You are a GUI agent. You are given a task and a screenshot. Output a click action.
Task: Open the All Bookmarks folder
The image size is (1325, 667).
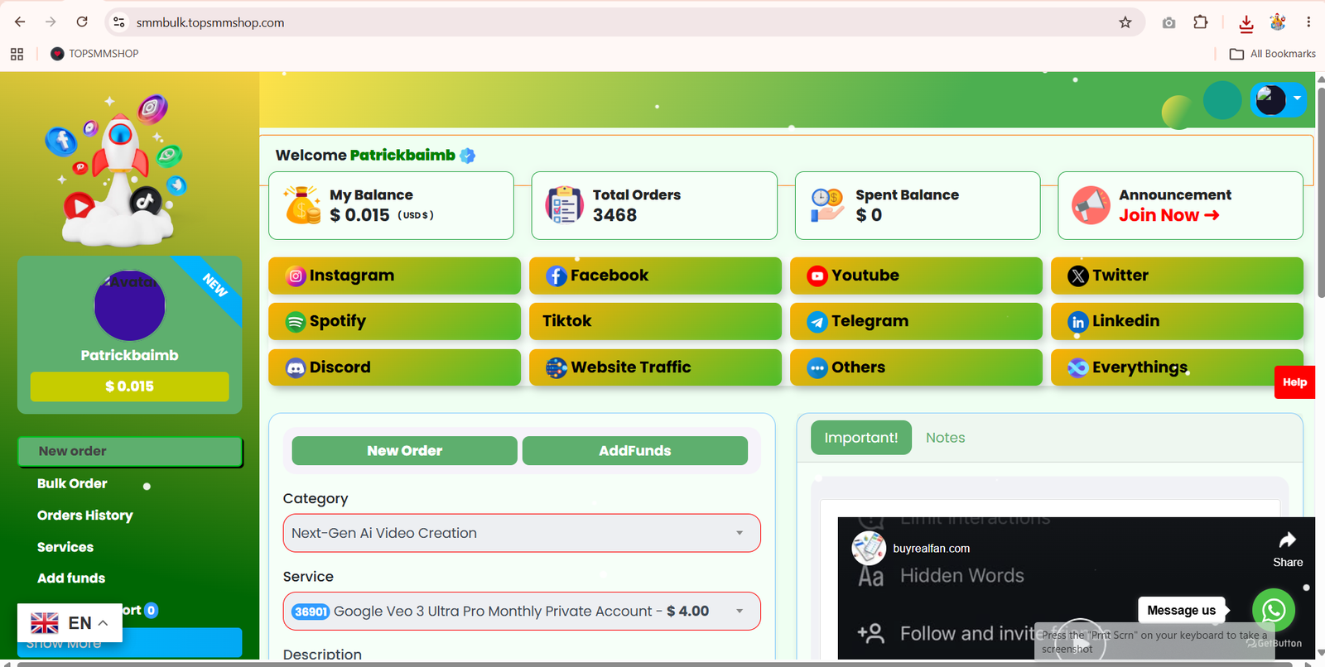[x=1273, y=54]
